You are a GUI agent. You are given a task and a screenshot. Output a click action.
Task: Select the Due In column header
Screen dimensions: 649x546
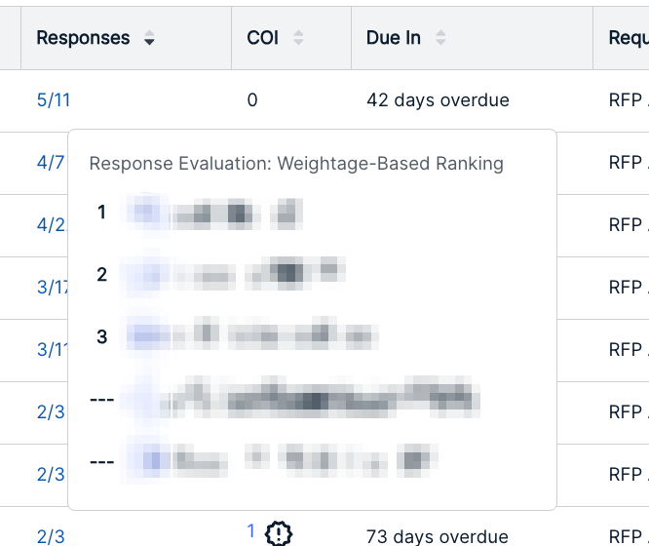point(394,38)
